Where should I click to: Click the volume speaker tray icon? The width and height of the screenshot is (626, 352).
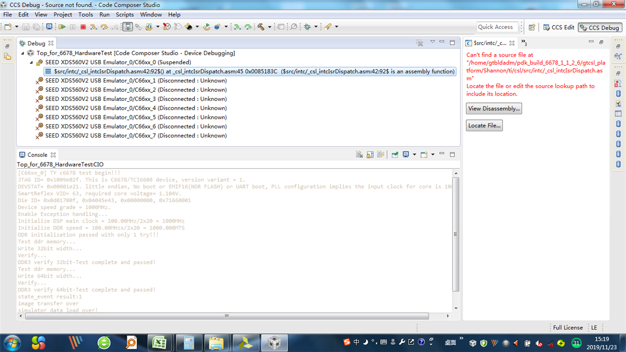click(x=516, y=343)
